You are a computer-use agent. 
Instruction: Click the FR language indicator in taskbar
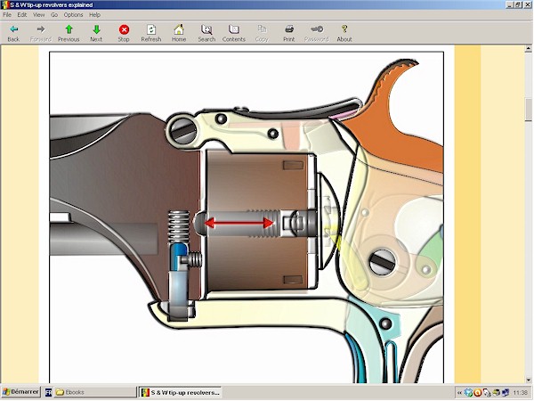point(48,392)
